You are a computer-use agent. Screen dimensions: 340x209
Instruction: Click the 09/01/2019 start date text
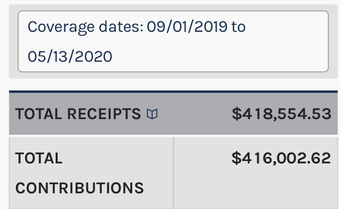point(187,27)
